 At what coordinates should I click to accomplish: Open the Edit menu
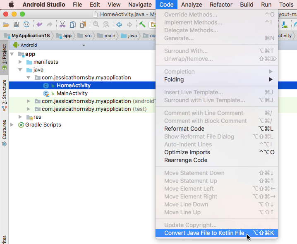(95, 5)
